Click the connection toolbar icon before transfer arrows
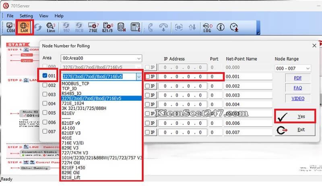The image size is (322, 186). (179, 27)
